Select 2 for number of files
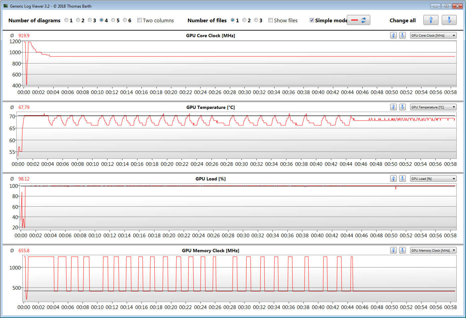The image size is (466, 318). click(244, 20)
